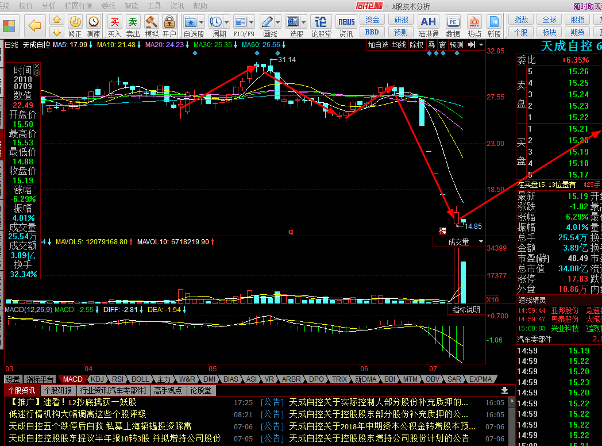The image size is (602, 446).
Task: Open the 设置 indicator settings button
Action: tap(13, 379)
